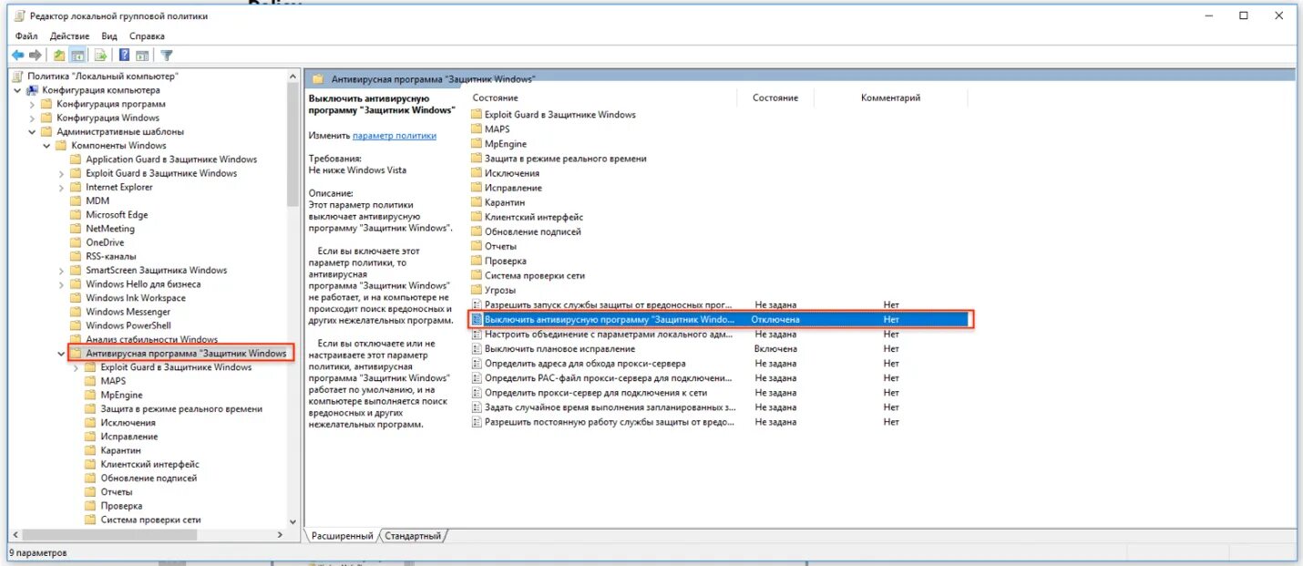
Task: Click the Export List toolbar icon
Action: tap(100, 56)
